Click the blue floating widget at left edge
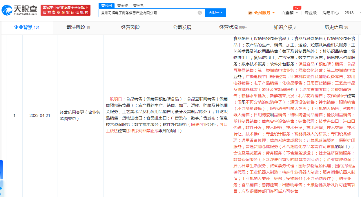Screen dimensions: 361x197 [x=1, y=178]
